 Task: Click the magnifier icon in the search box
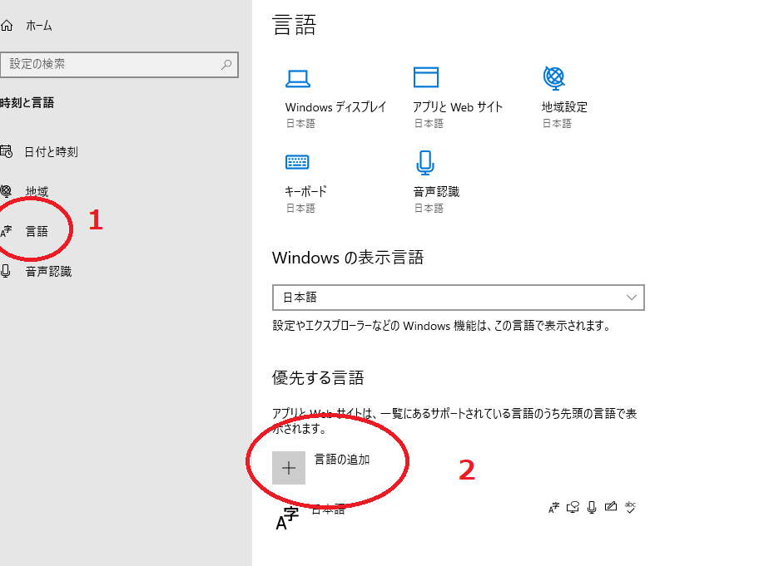(x=226, y=64)
